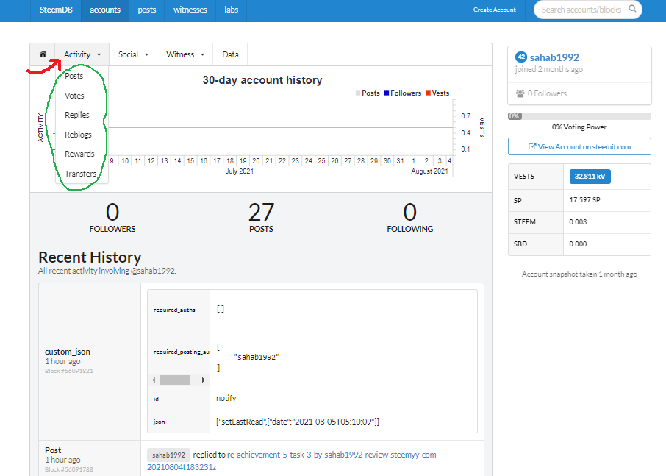Open the home icon tab

point(43,54)
